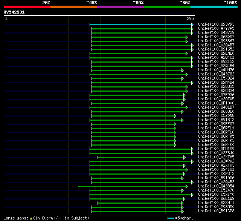241x221 pixels.
Task: Click the cyan ~100% identity legend segment
Action: tap(214, 7)
